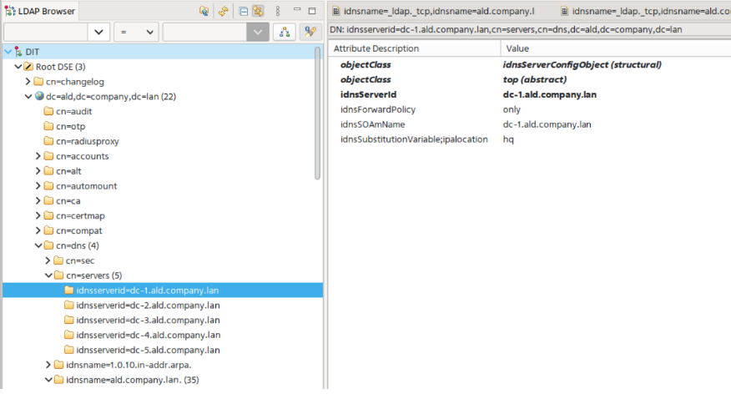Viewport: 731px width, 399px height.
Task: Collapse the cn=servers node
Action: tap(48, 275)
